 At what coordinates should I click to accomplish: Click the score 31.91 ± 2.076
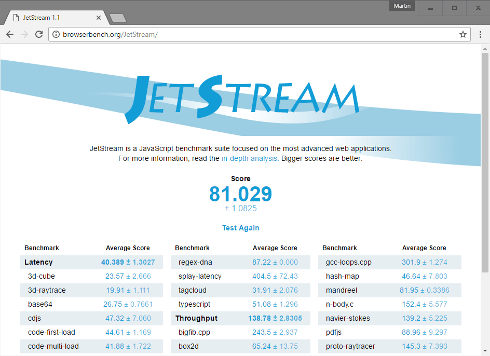[x=275, y=291]
